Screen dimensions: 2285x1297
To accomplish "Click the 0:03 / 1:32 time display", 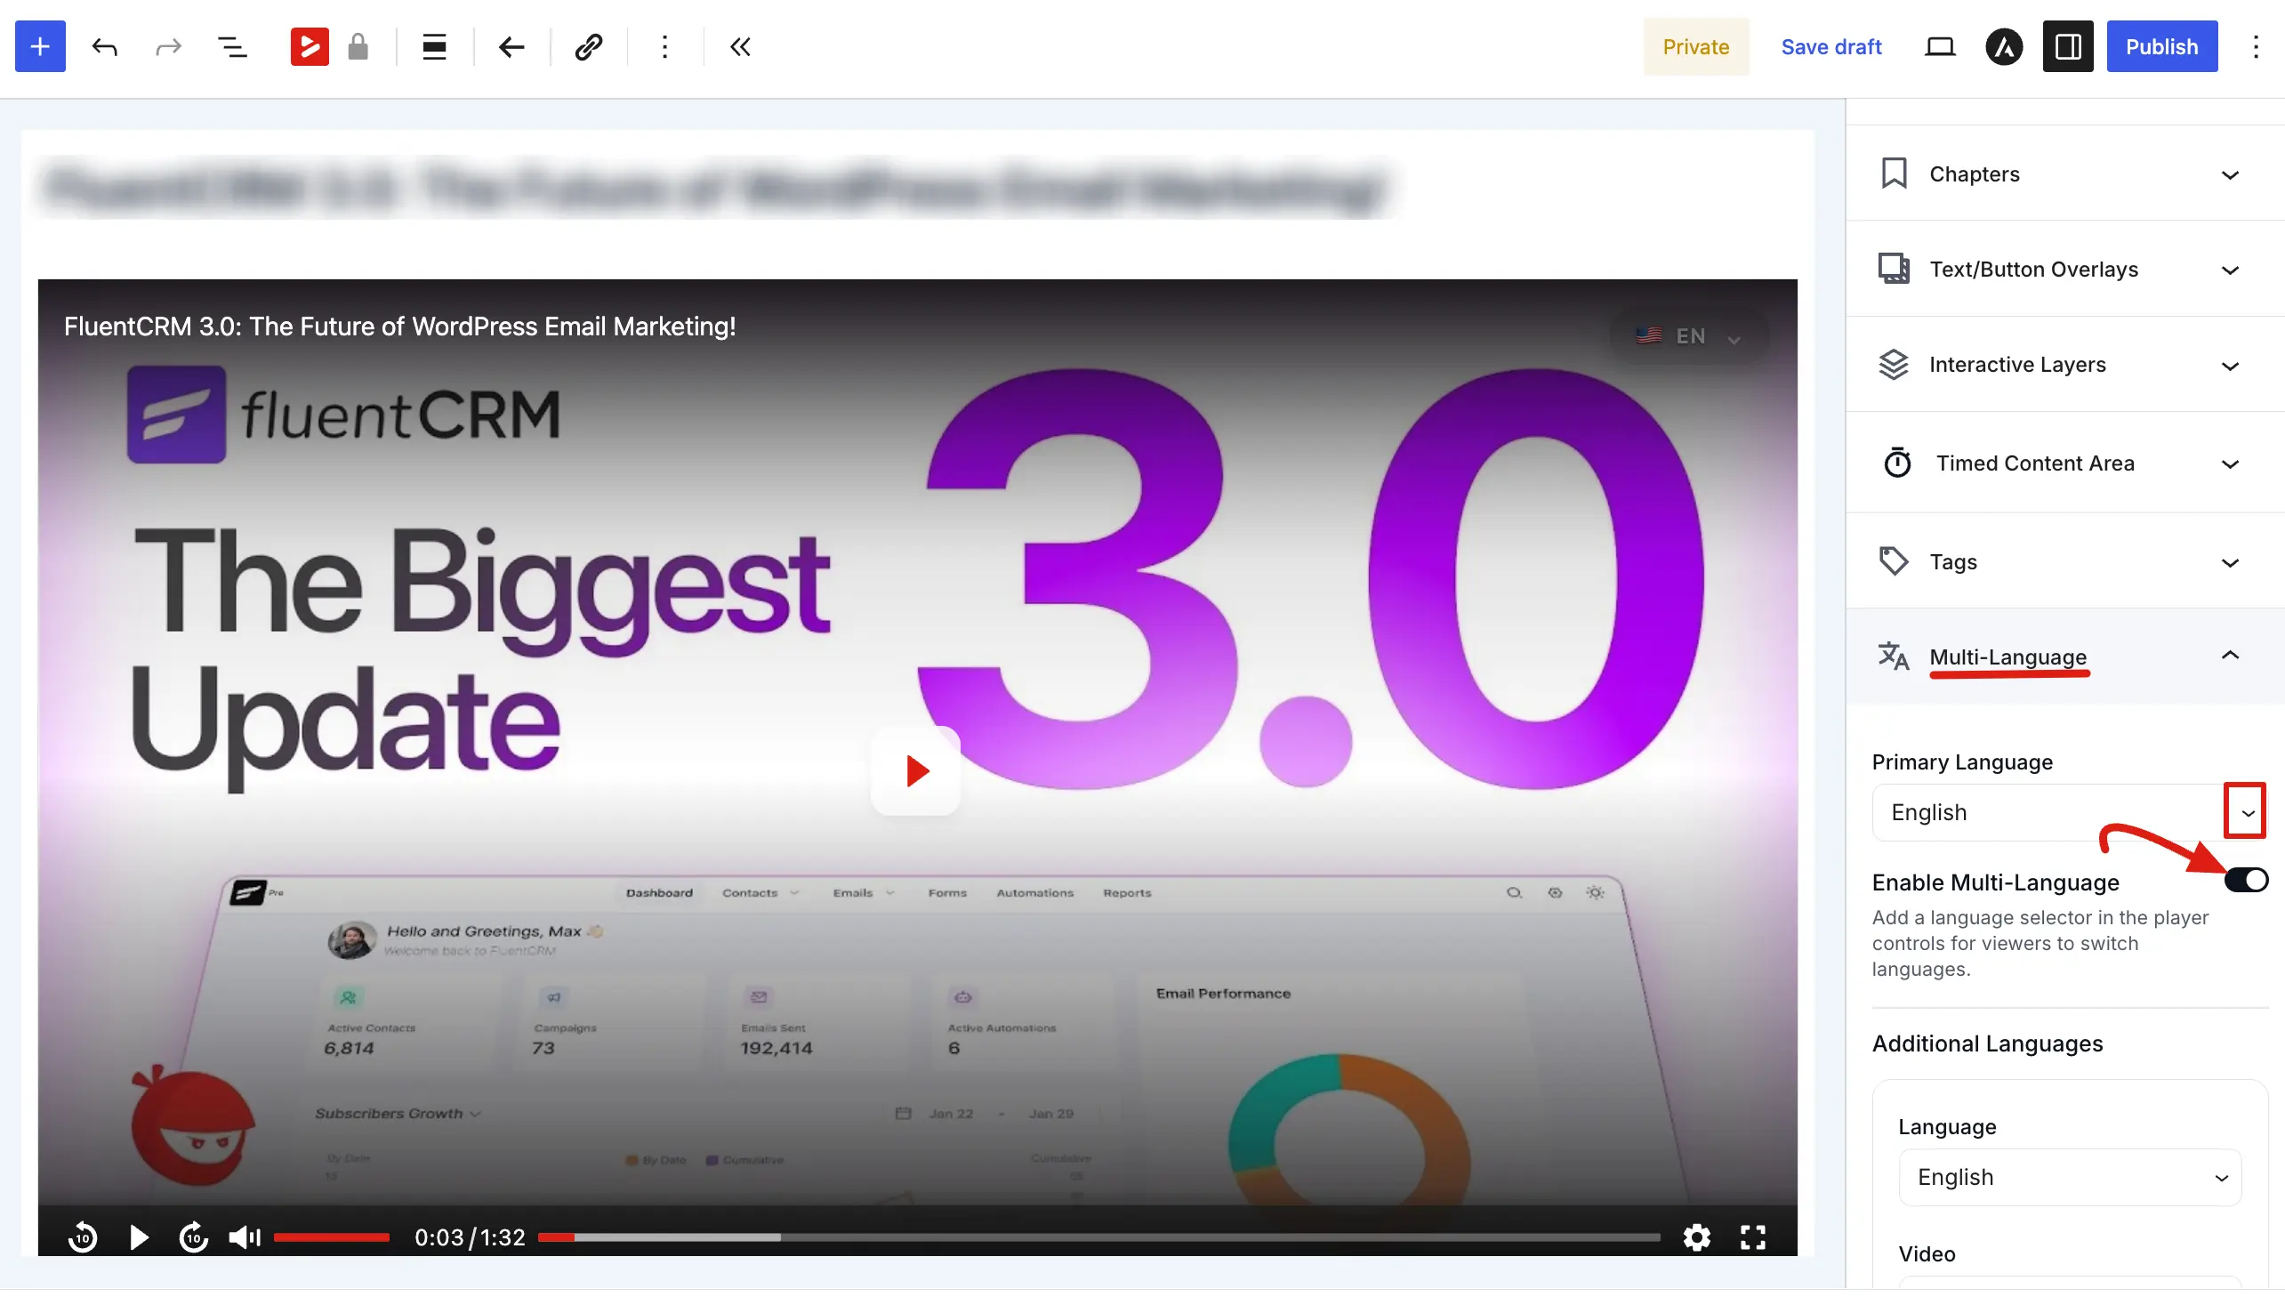I will point(470,1237).
